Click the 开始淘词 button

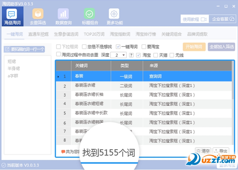(194, 47)
